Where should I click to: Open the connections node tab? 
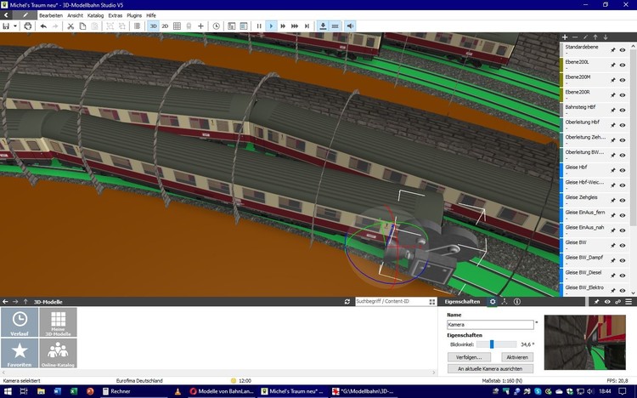click(505, 302)
